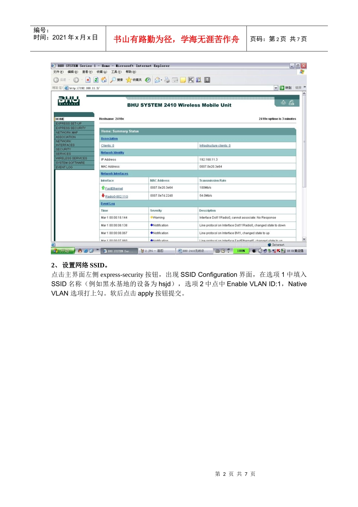Open the browser Home page icon
The image size is (358, 507).
point(104,80)
